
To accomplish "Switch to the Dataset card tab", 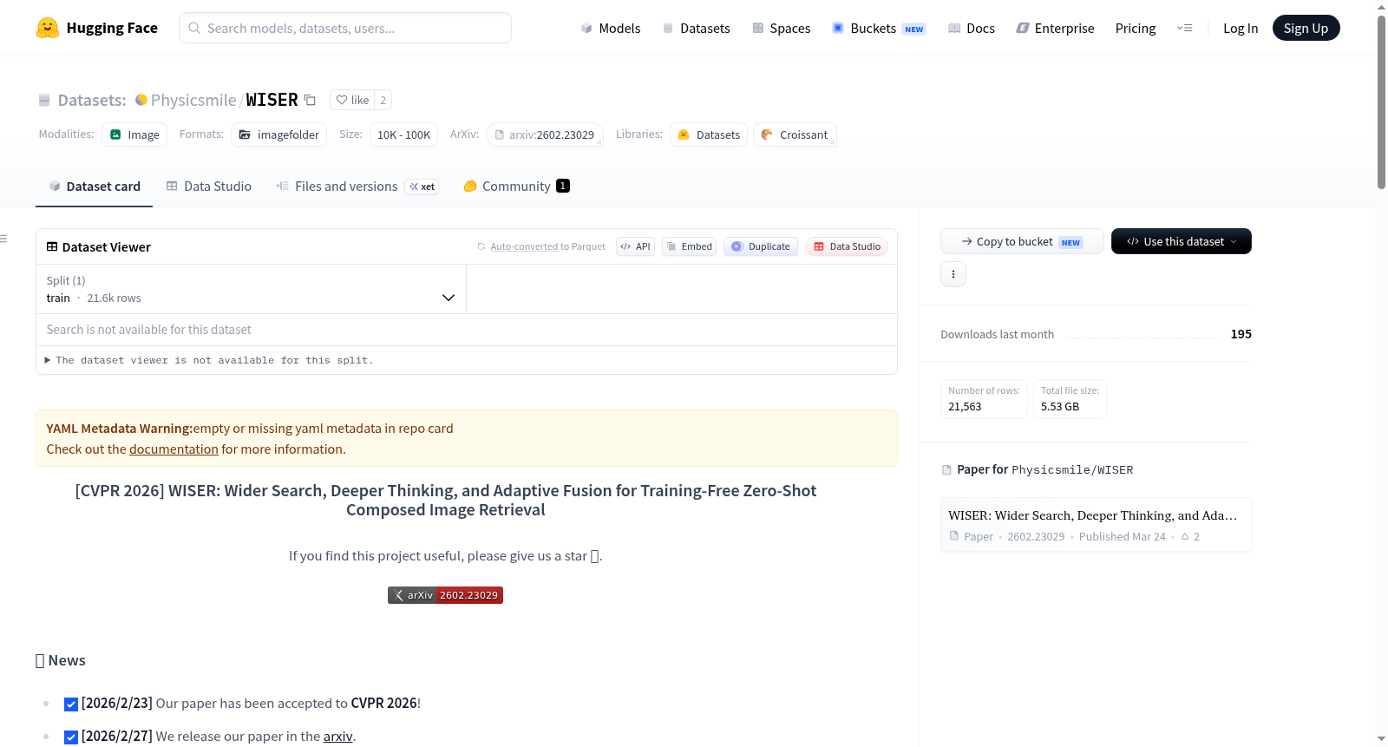I will (x=95, y=187).
